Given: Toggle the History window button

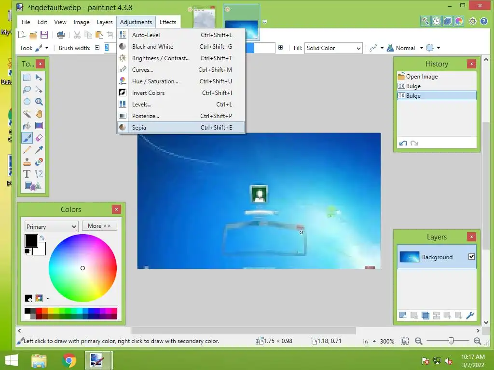Looking at the screenshot, I should pos(436,21).
